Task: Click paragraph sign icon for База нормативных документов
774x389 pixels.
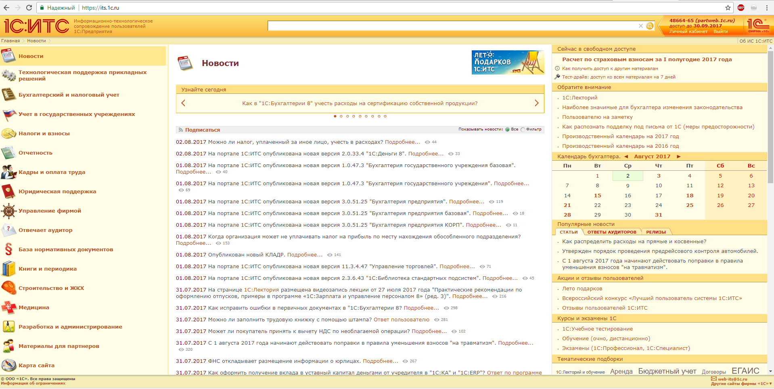Action: coord(8,249)
